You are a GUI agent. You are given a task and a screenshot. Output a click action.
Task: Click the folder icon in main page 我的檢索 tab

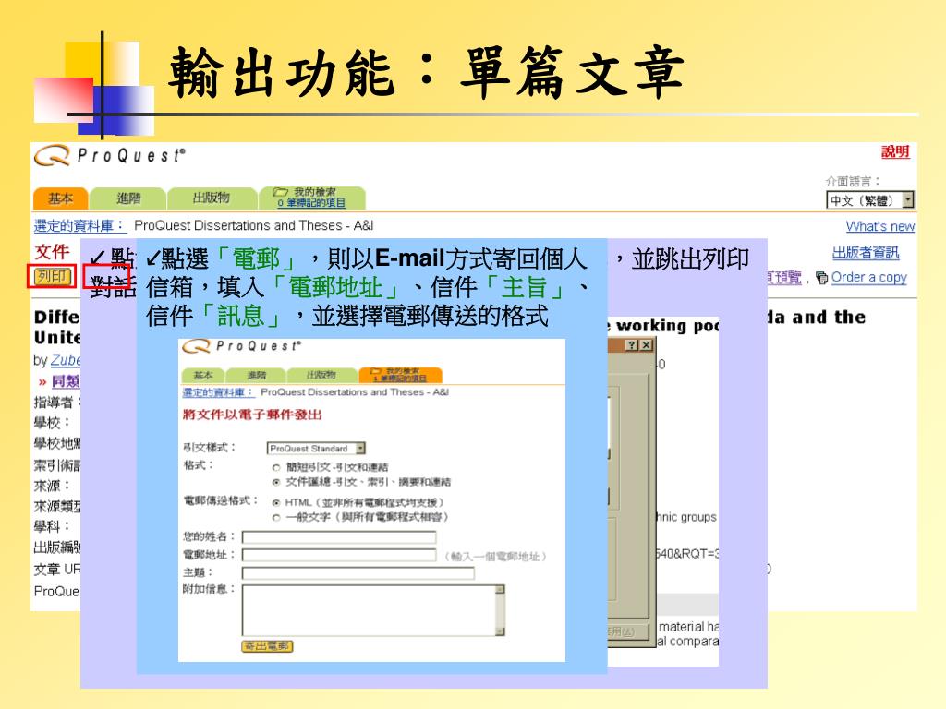281,192
